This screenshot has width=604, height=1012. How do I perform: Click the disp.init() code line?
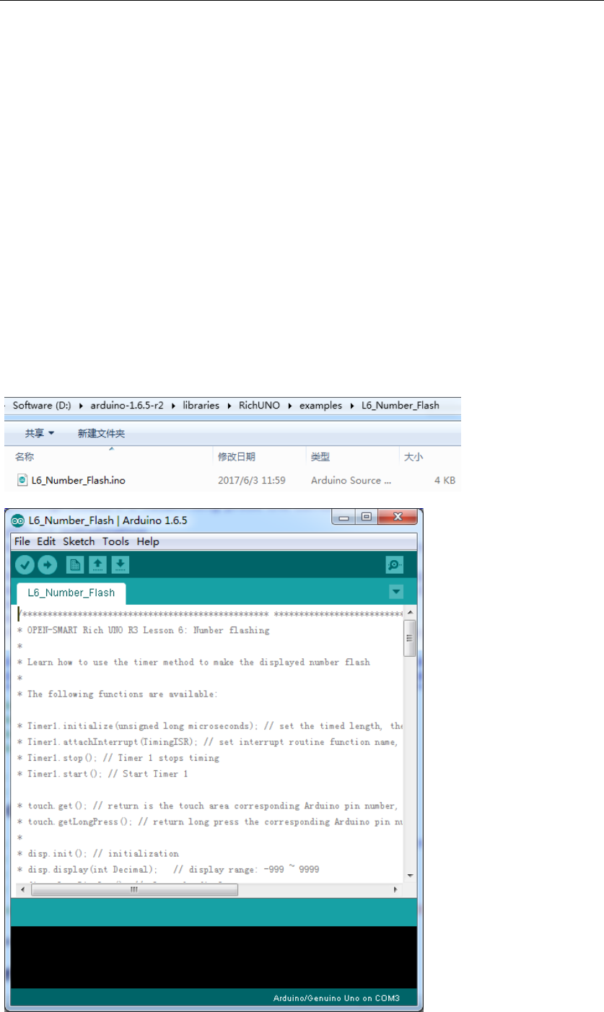100,853
